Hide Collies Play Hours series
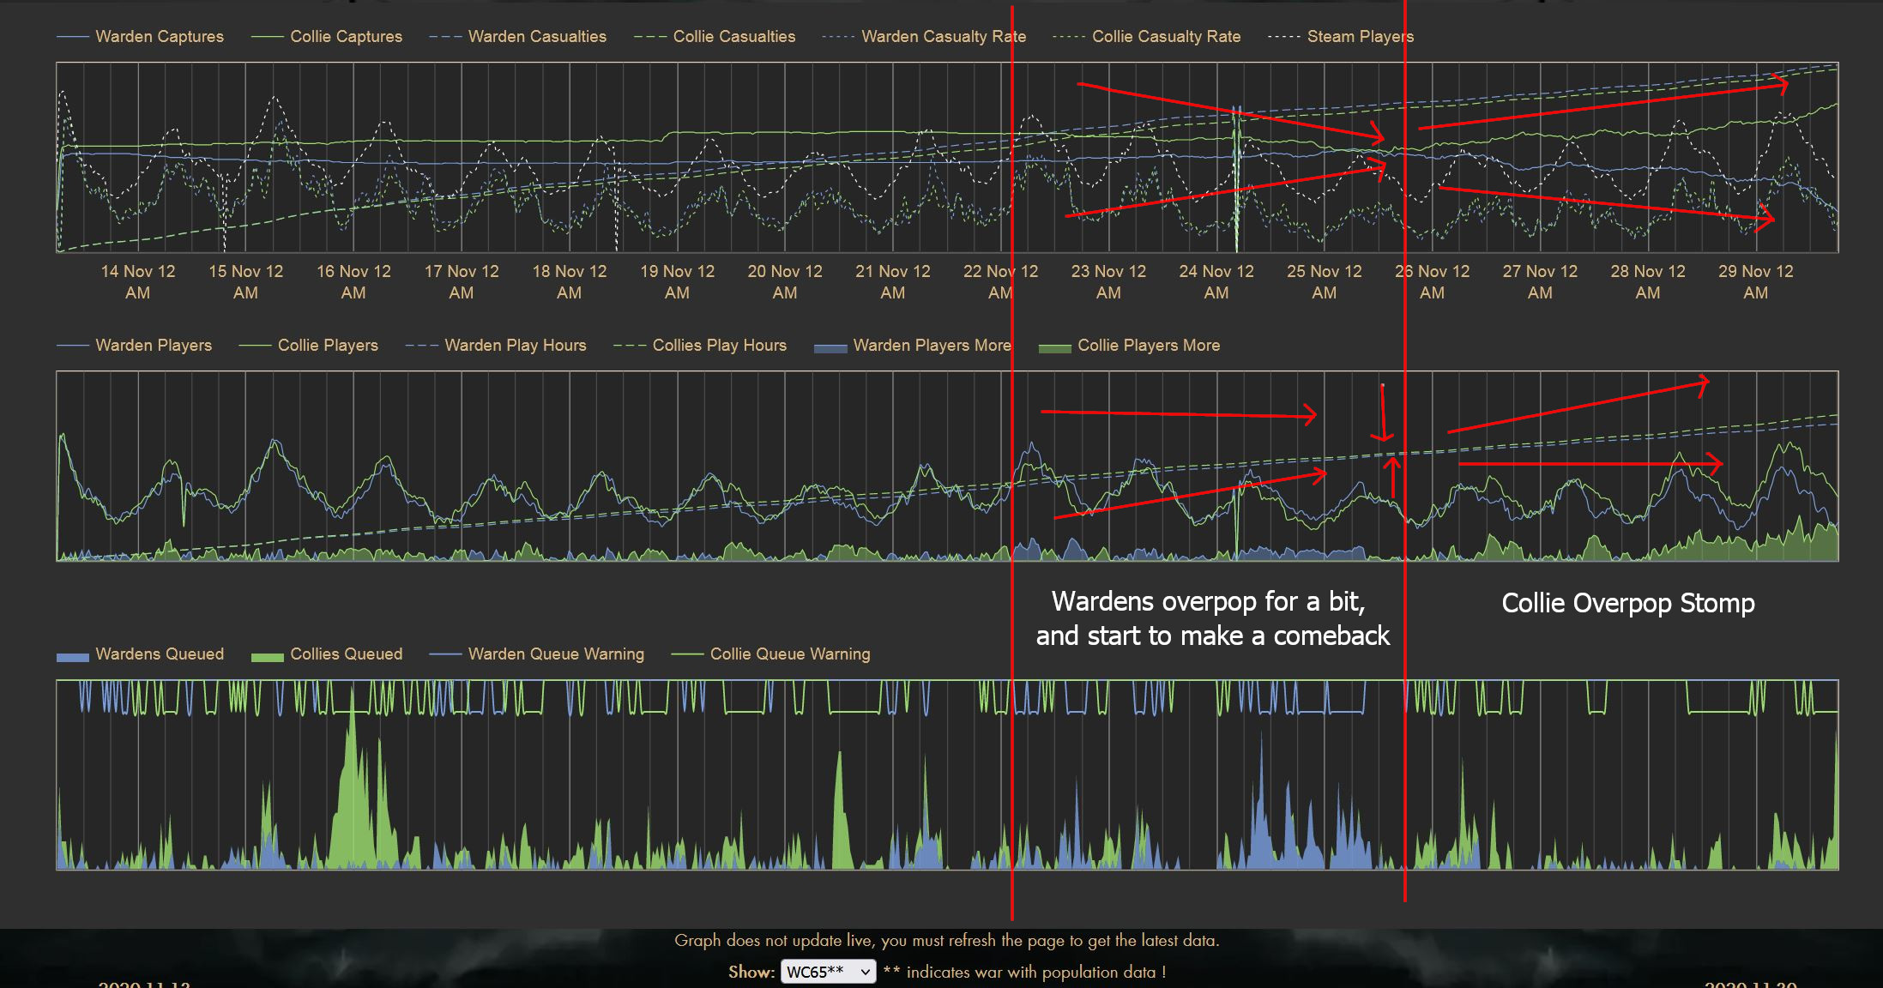Viewport: 1883px width, 988px height. click(719, 346)
